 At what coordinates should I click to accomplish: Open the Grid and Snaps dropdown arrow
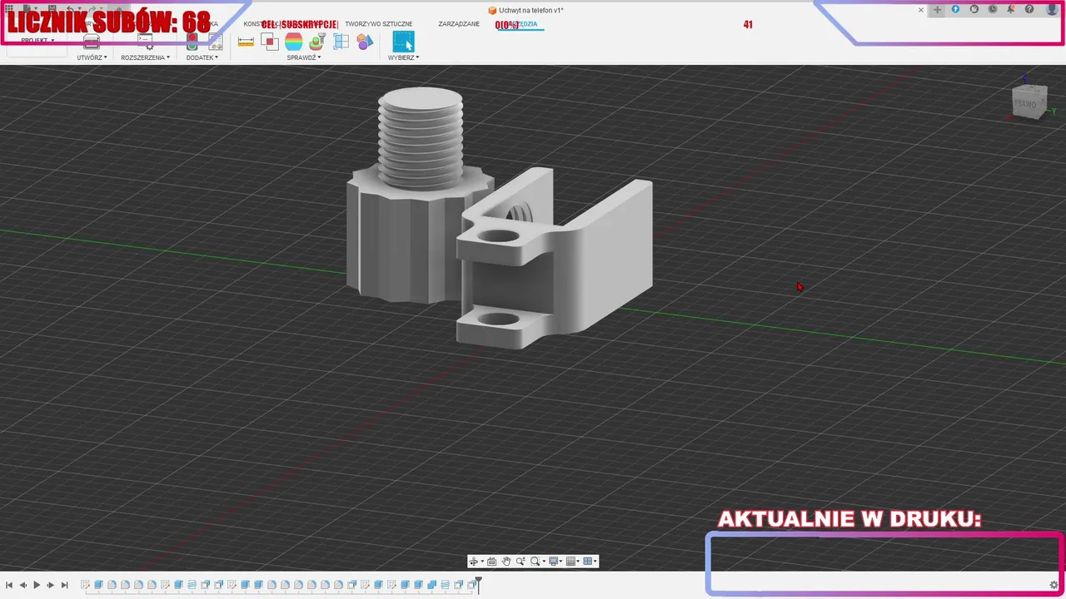[578, 562]
